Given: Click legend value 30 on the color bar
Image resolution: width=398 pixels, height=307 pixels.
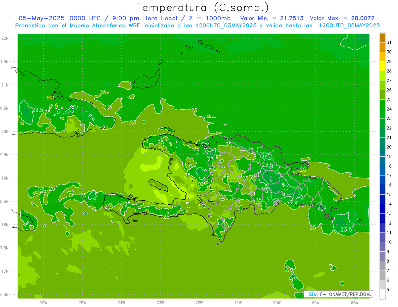Looking at the screenshot, I should (389, 52).
